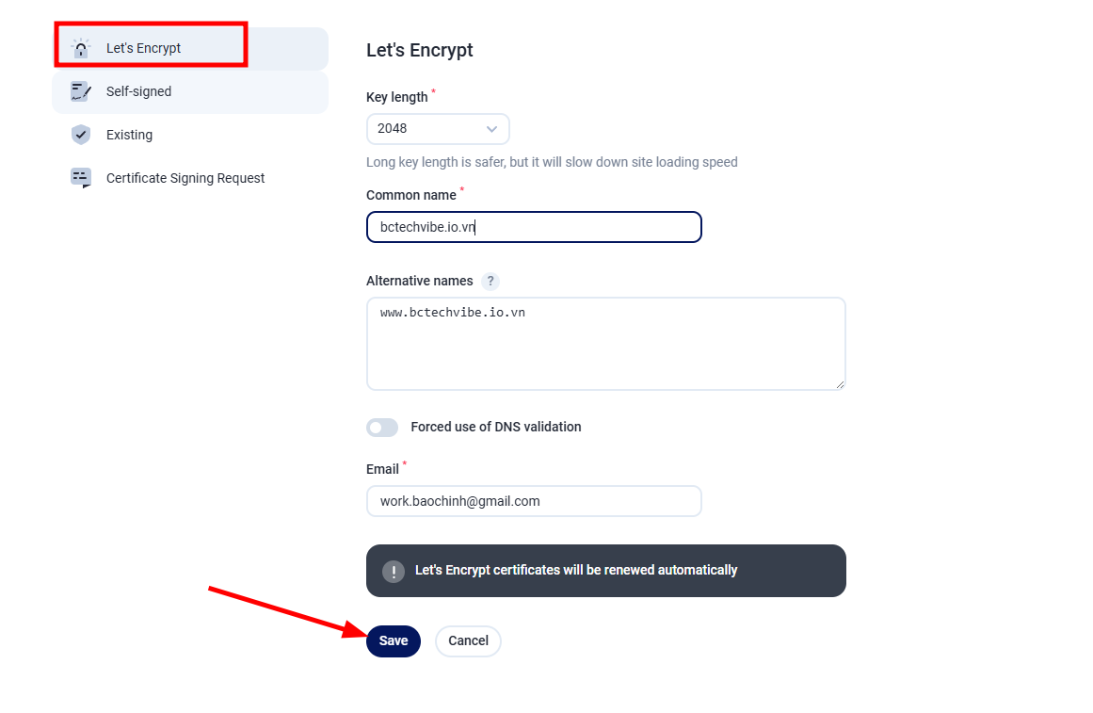Focus the Common name field
Viewport: 1093px width, 713px height.
click(534, 227)
